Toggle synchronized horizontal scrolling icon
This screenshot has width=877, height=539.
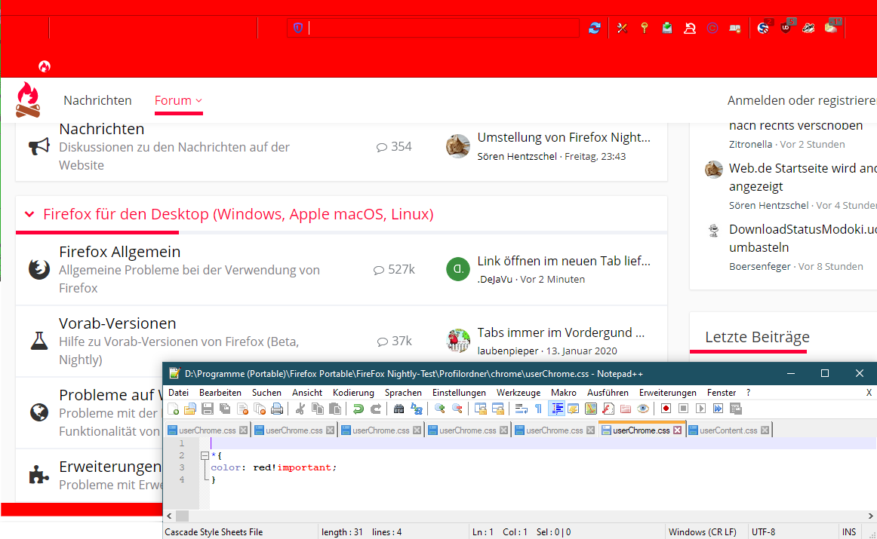point(498,409)
